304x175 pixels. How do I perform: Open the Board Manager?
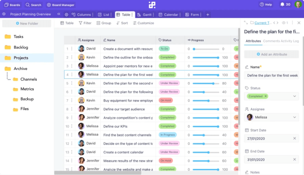pyautogui.click(x=60, y=5)
